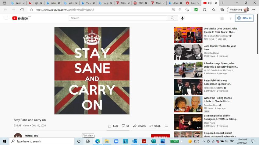Image resolution: width=259 pixels, height=145 pixels.
Task: Mute the YouTube tab speaker icon
Action: [x=210, y=3]
